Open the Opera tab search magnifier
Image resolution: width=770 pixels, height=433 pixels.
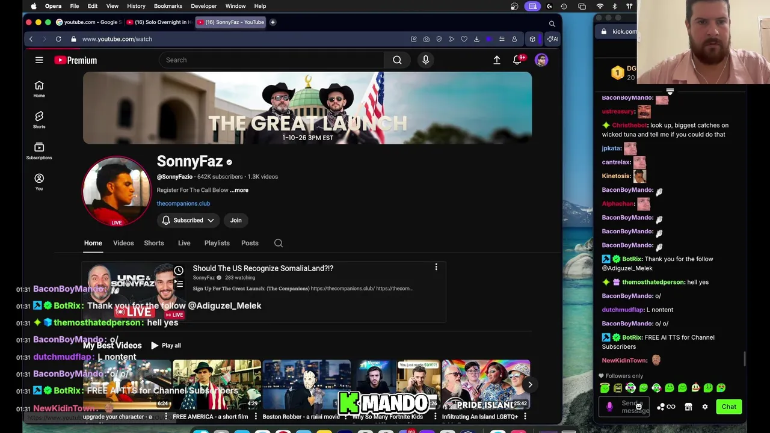552,24
